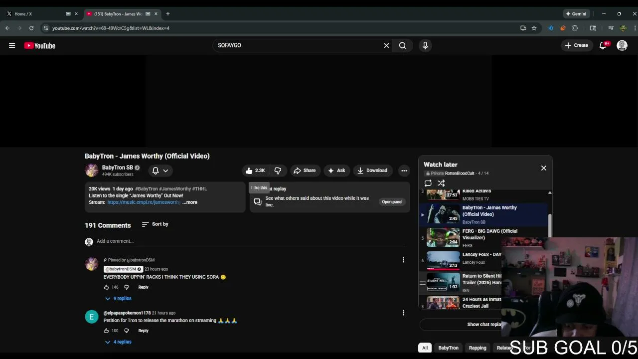Viewport: 638px width, 359px height.
Task: Expand the notification bell dropdown for BabyTron SB
Action: pyautogui.click(x=160, y=171)
